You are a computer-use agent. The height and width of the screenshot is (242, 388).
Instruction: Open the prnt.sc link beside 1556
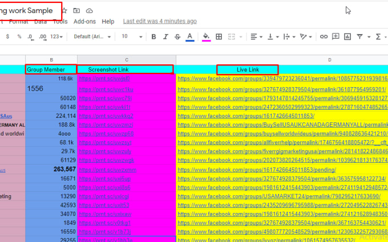[106, 89]
